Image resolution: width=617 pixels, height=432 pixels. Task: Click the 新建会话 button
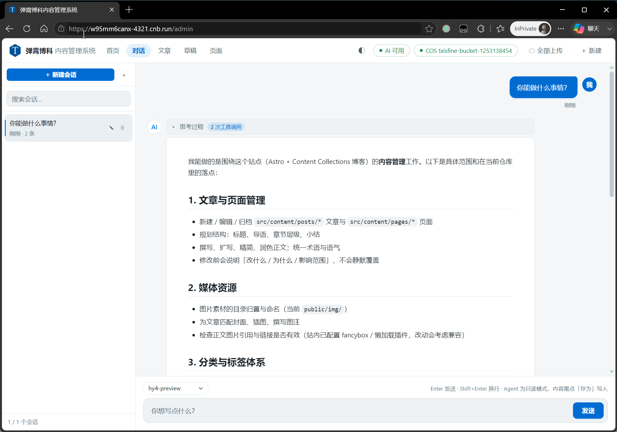tap(61, 75)
